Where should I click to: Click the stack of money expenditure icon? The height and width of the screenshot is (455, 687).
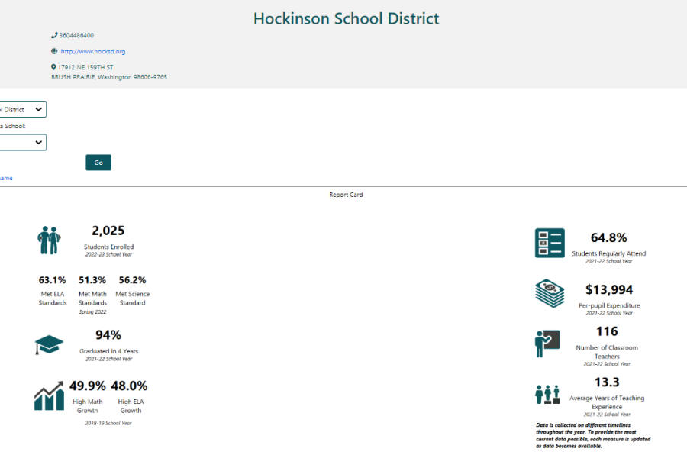coord(550,293)
